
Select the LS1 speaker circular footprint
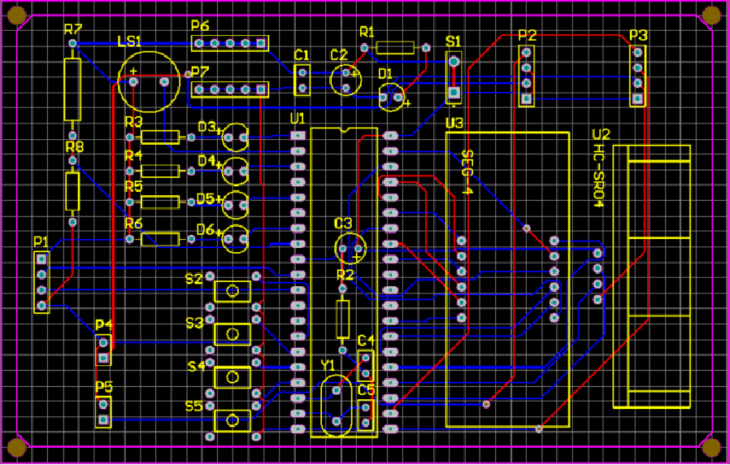point(149,81)
